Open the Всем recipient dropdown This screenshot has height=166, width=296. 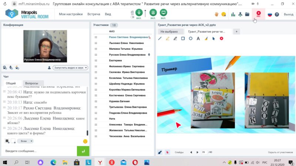(x=26, y=141)
